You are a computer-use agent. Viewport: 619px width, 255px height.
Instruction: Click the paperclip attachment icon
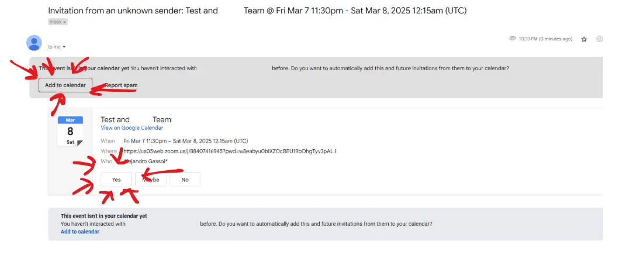[x=513, y=39]
